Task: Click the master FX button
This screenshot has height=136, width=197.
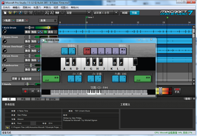Action: pos(177,92)
